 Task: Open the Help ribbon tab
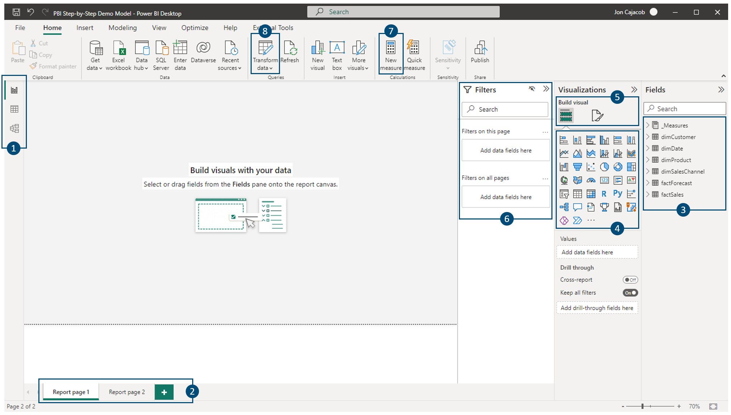tap(230, 28)
